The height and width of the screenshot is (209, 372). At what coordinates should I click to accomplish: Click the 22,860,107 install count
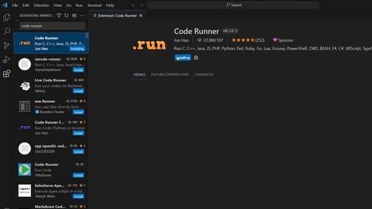tap(210, 40)
